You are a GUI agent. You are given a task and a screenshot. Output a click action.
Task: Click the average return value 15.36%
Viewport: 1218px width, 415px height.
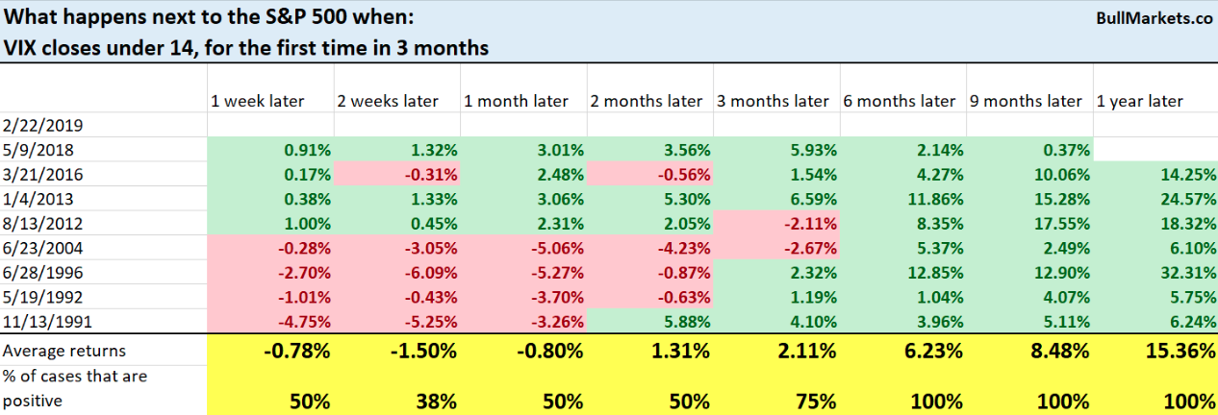click(x=1179, y=352)
